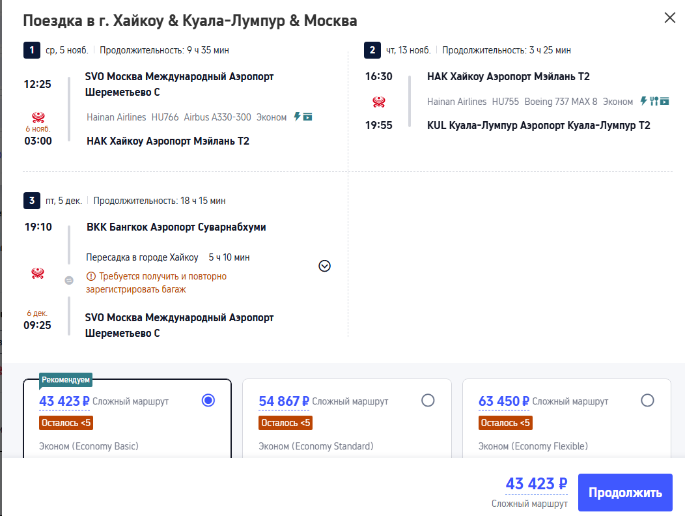685x516 pixels.
Task: Click duration 3 ч 25 мин
Action: coord(550,50)
